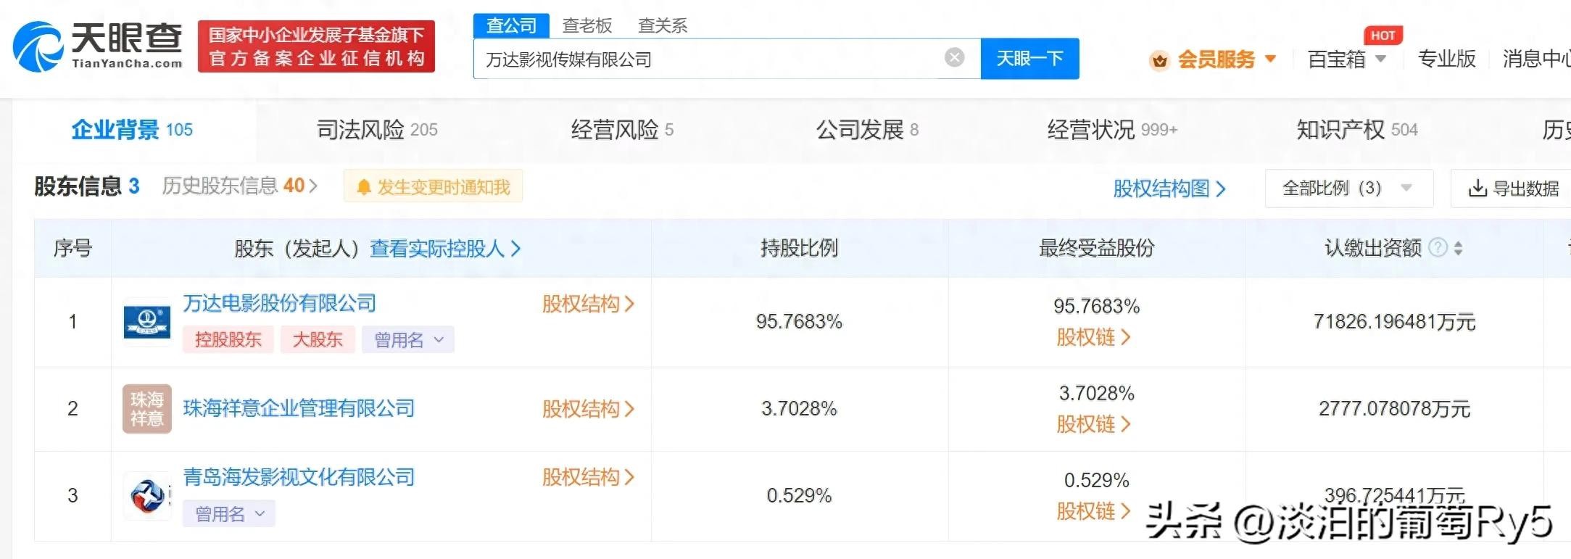1571x559 pixels.
Task: Open 历史股东信息 40 link
Action: click(x=239, y=186)
